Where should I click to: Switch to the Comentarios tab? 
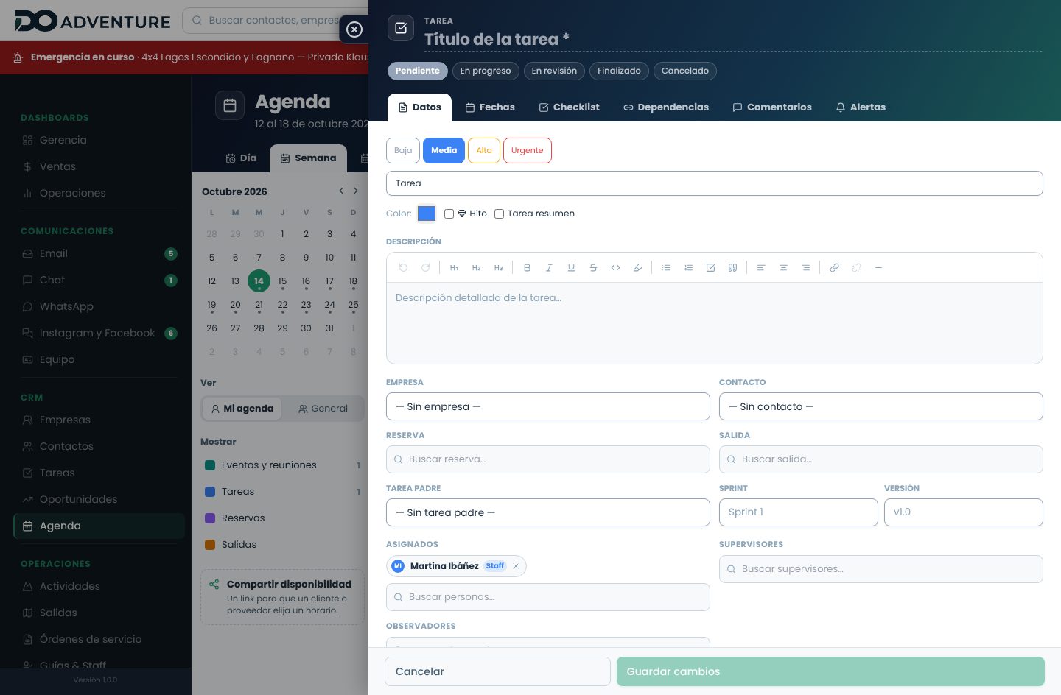(772, 107)
